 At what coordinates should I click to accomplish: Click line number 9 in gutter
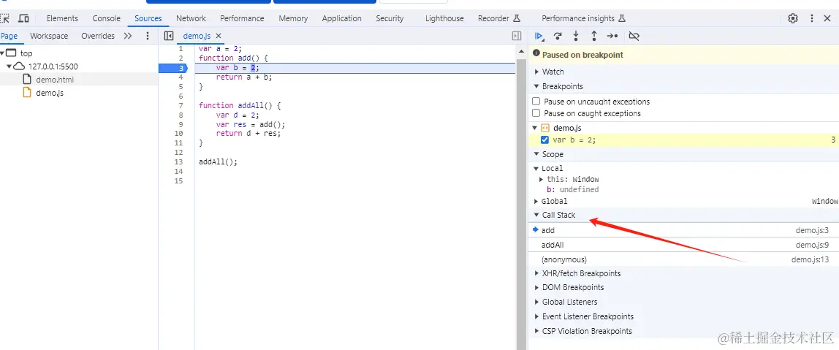click(181, 124)
